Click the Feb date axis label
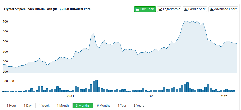This screenshot has width=241, height=110. 151,96
